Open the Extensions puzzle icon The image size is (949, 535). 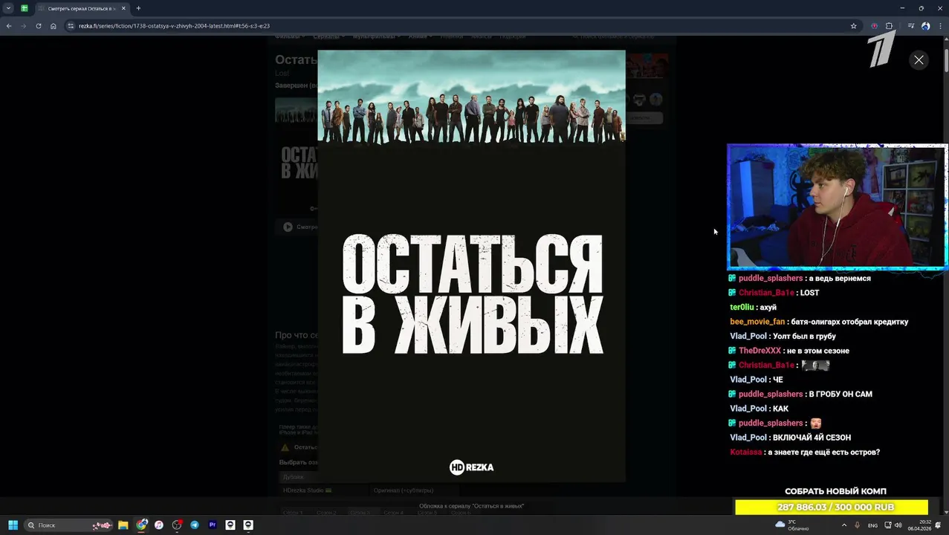pyautogui.click(x=889, y=26)
